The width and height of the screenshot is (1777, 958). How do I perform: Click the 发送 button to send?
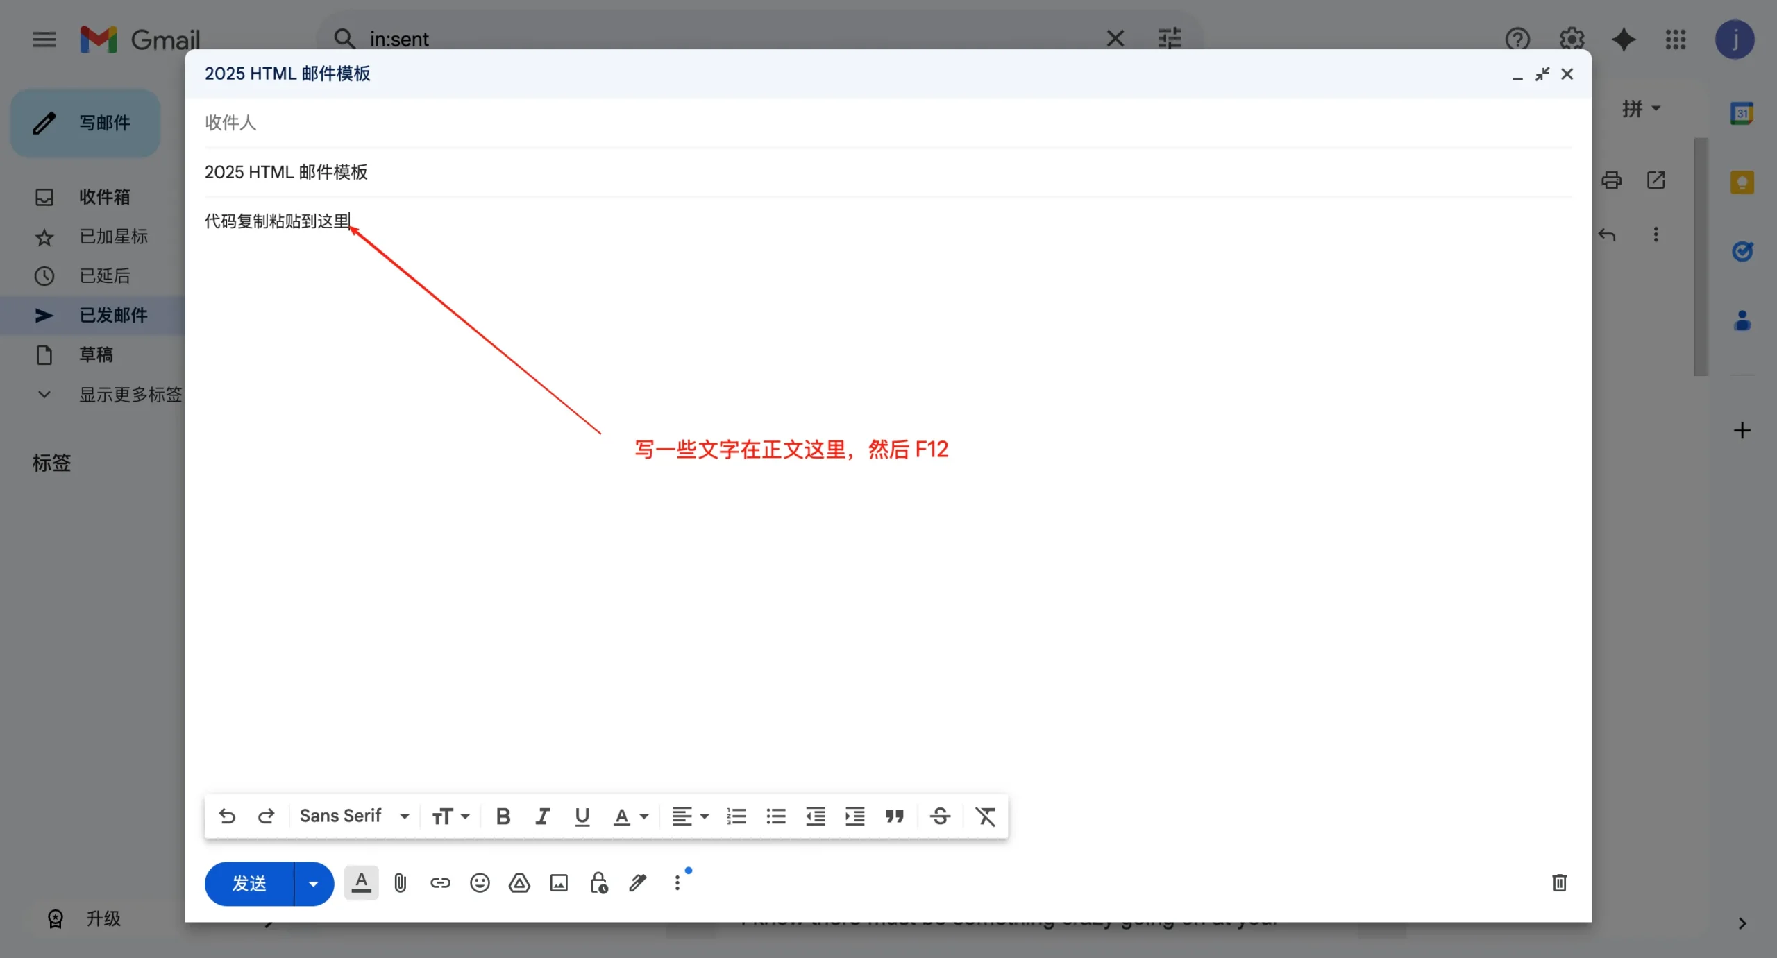pos(250,882)
